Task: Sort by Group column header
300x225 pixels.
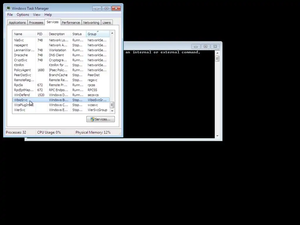Action: [x=98, y=34]
